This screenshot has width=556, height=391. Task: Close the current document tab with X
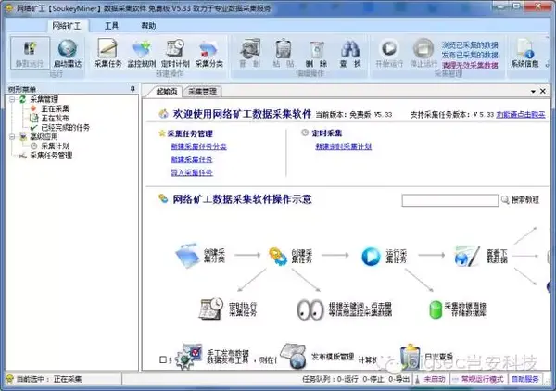point(542,91)
